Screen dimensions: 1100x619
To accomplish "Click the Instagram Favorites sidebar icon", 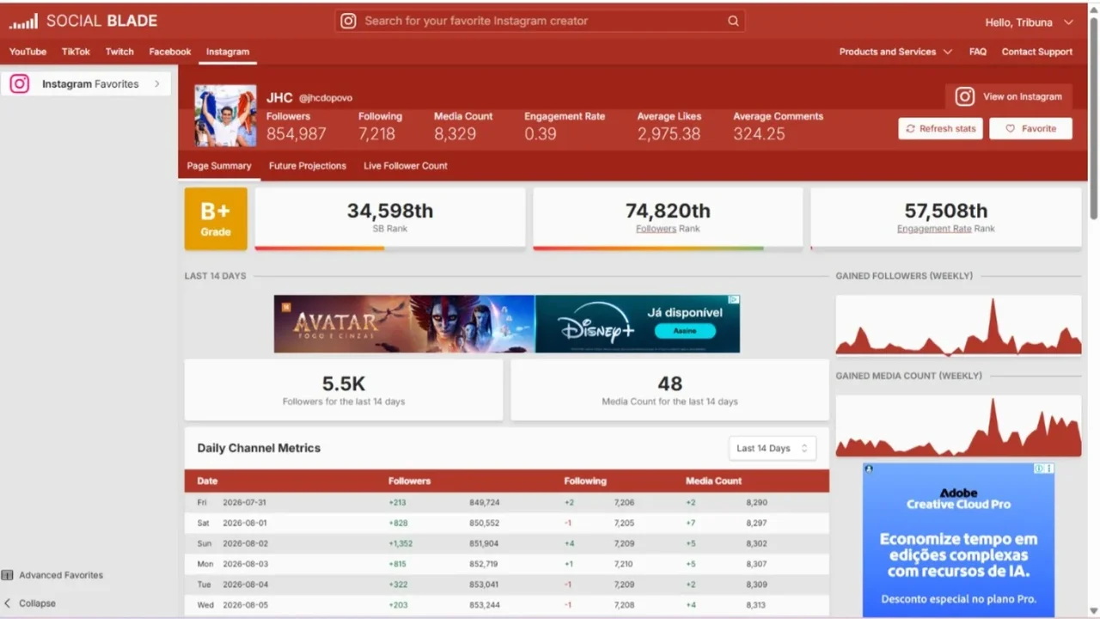I will point(20,83).
